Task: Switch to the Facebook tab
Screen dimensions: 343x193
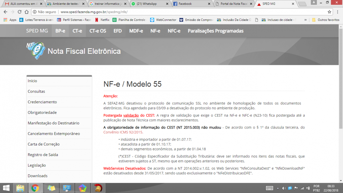Action: pos(192,4)
